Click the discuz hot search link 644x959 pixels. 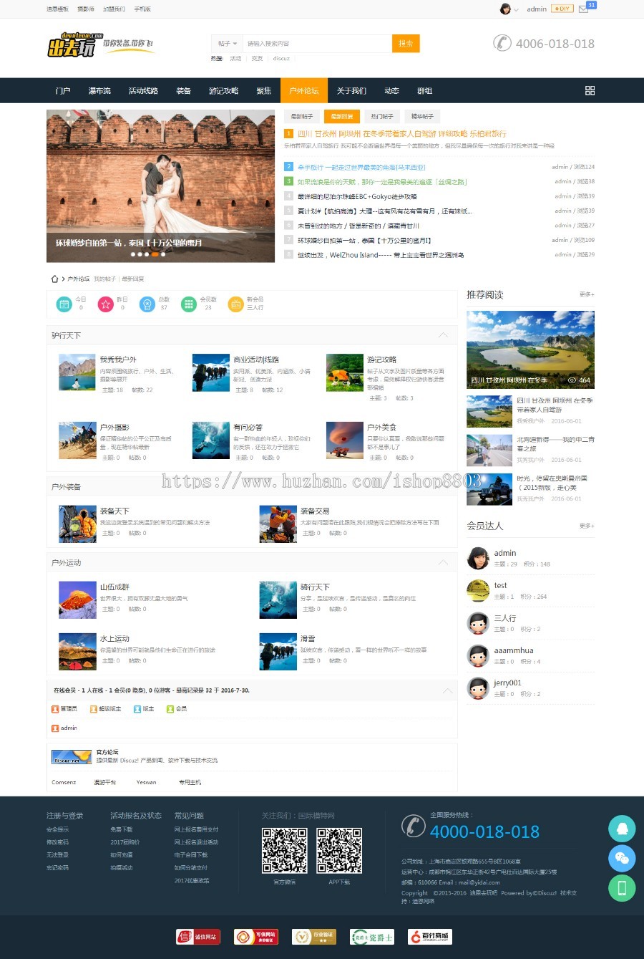click(x=281, y=59)
